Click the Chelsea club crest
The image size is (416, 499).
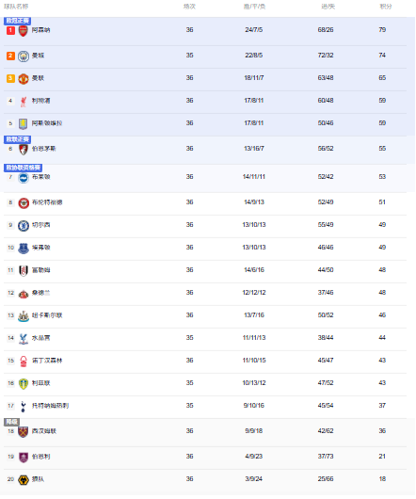click(24, 226)
